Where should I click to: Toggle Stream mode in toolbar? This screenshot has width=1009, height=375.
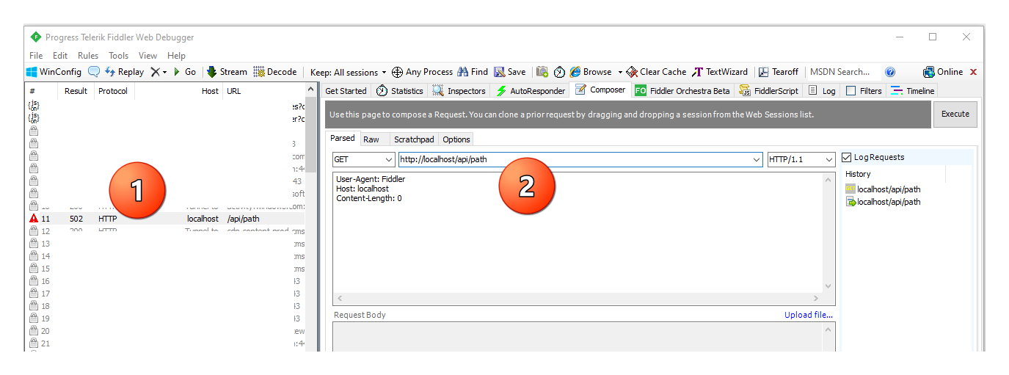tap(226, 72)
